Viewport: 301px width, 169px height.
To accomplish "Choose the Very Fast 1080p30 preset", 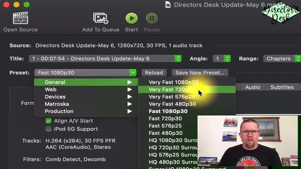I will (x=187, y=82).
